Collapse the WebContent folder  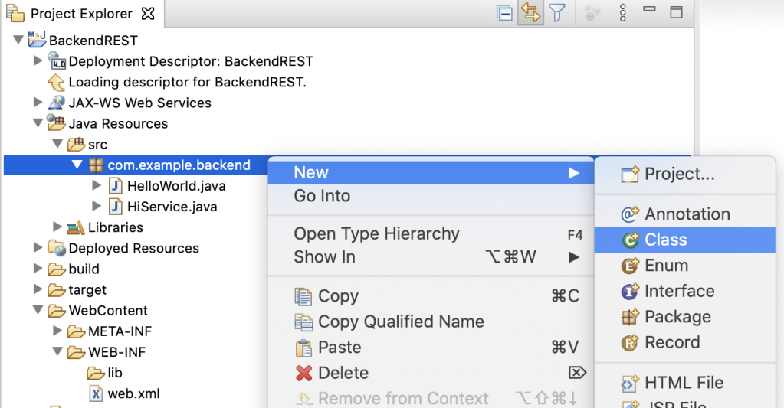tap(38, 311)
